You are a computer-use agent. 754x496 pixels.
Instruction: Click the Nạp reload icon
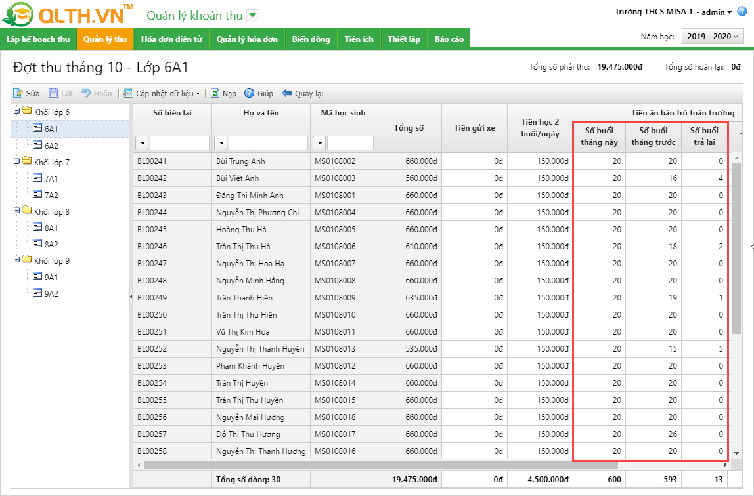pos(215,94)
